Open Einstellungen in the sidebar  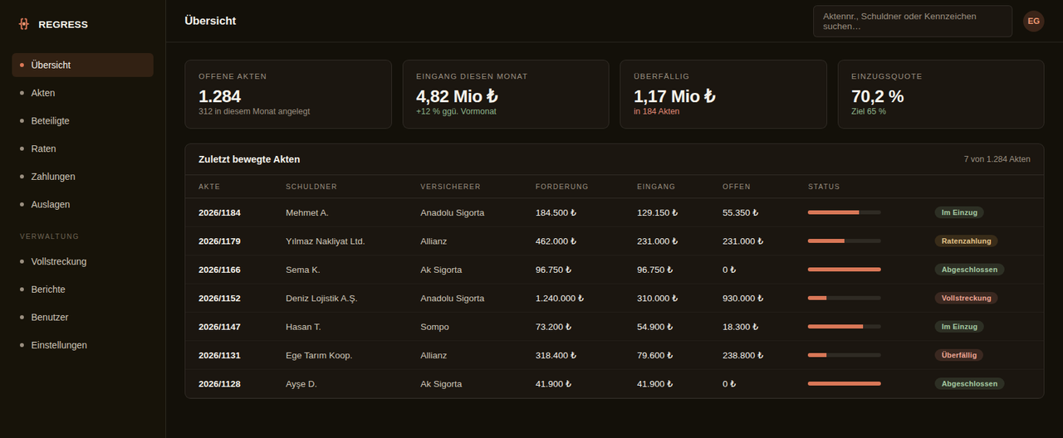click(x=82, y=345)
